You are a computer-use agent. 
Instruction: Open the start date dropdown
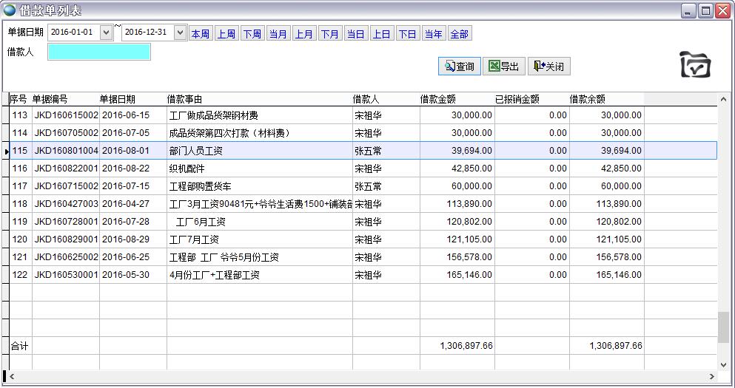click(106, 33)
